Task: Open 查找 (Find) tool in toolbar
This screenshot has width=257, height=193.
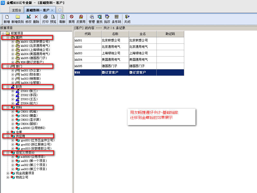Action: point(99,17)
